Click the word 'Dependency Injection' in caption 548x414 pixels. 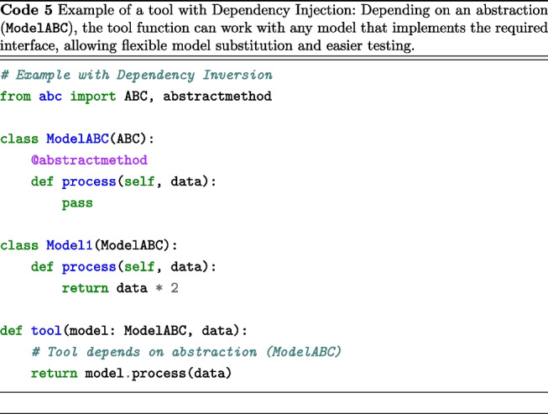(283, 10)
